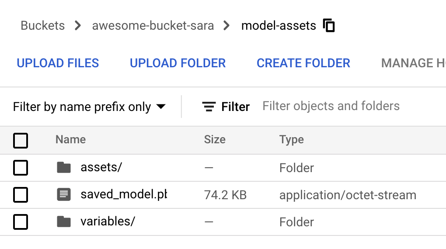Select the saved_model.pb row checkbox
The width and height of the screenshot is (446, 249).
point(21,194)
